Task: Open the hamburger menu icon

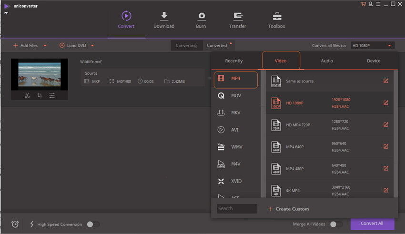Action: pos(378,4)
